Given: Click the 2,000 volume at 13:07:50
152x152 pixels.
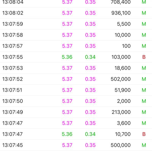Looking at the screenshot, I should coord(124,101).
